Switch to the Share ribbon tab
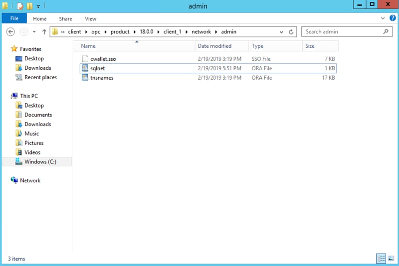The image size is (399, 266). click(65, 19)
